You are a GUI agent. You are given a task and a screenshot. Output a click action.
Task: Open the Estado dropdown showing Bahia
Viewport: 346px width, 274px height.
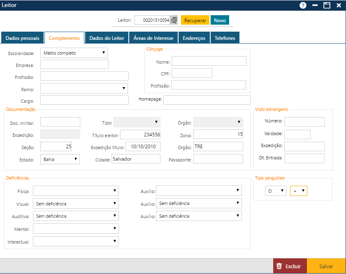(x=75, y=159)
